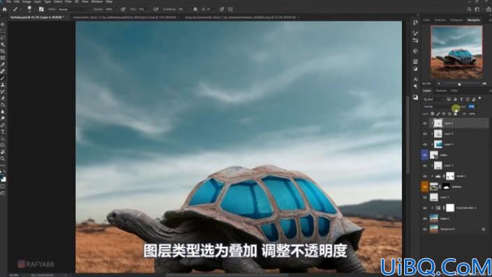Viewport: 492px width, 277px height.
Task: Click Background layer lock icon
Action: pyautogui.click(x=484, y=230)
